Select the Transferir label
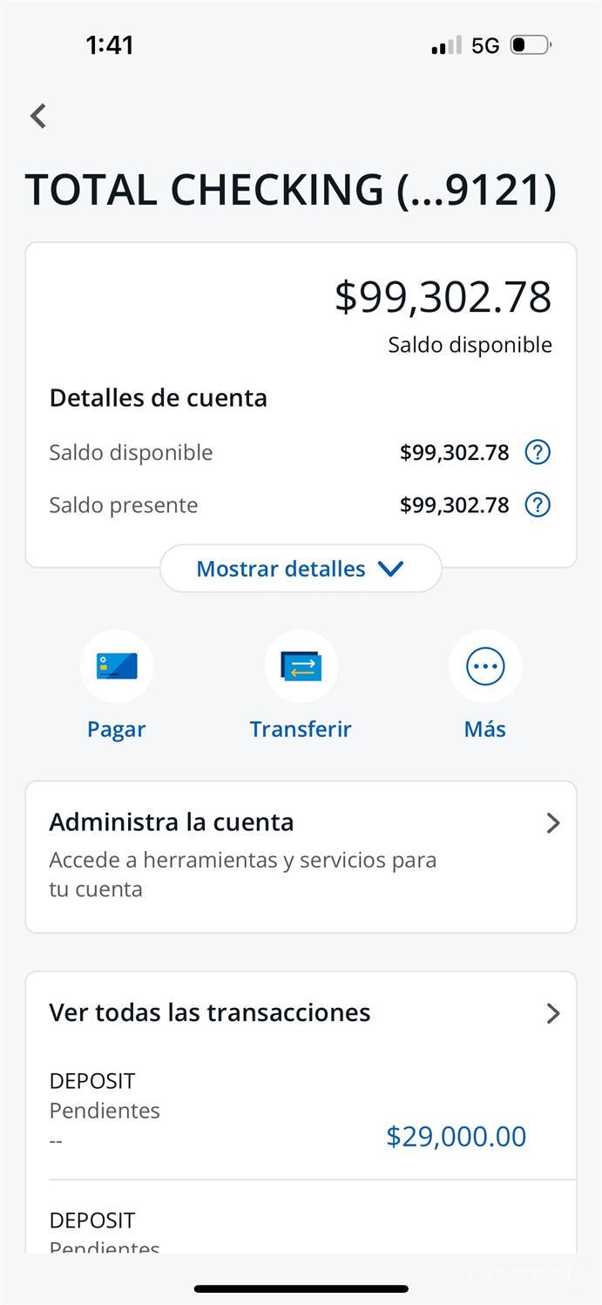 tap(301, 729)
